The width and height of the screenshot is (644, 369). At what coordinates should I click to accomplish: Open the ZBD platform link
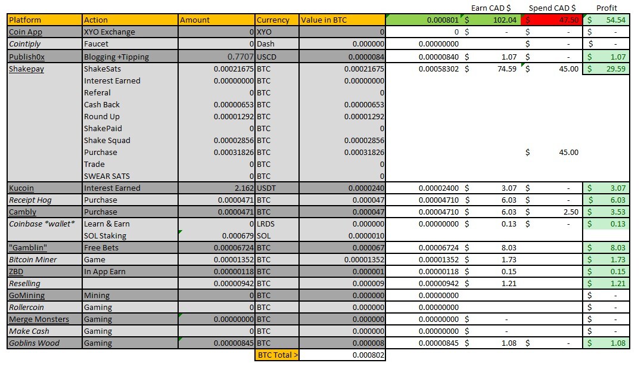click(16, 272)
